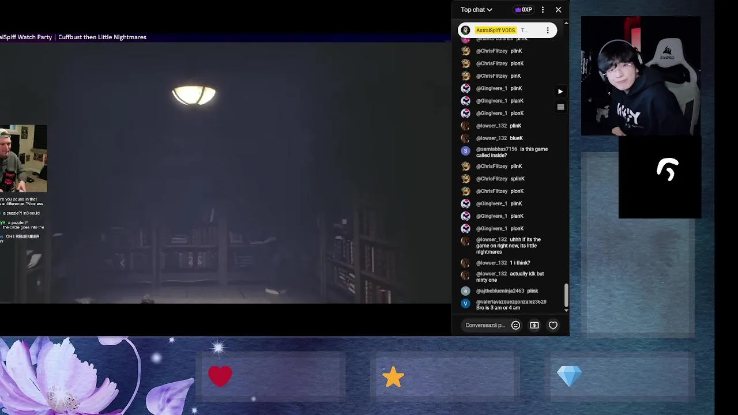Click the 'splinK' message from ChrisFlitzey
The image size is (738, 415).
518,179
